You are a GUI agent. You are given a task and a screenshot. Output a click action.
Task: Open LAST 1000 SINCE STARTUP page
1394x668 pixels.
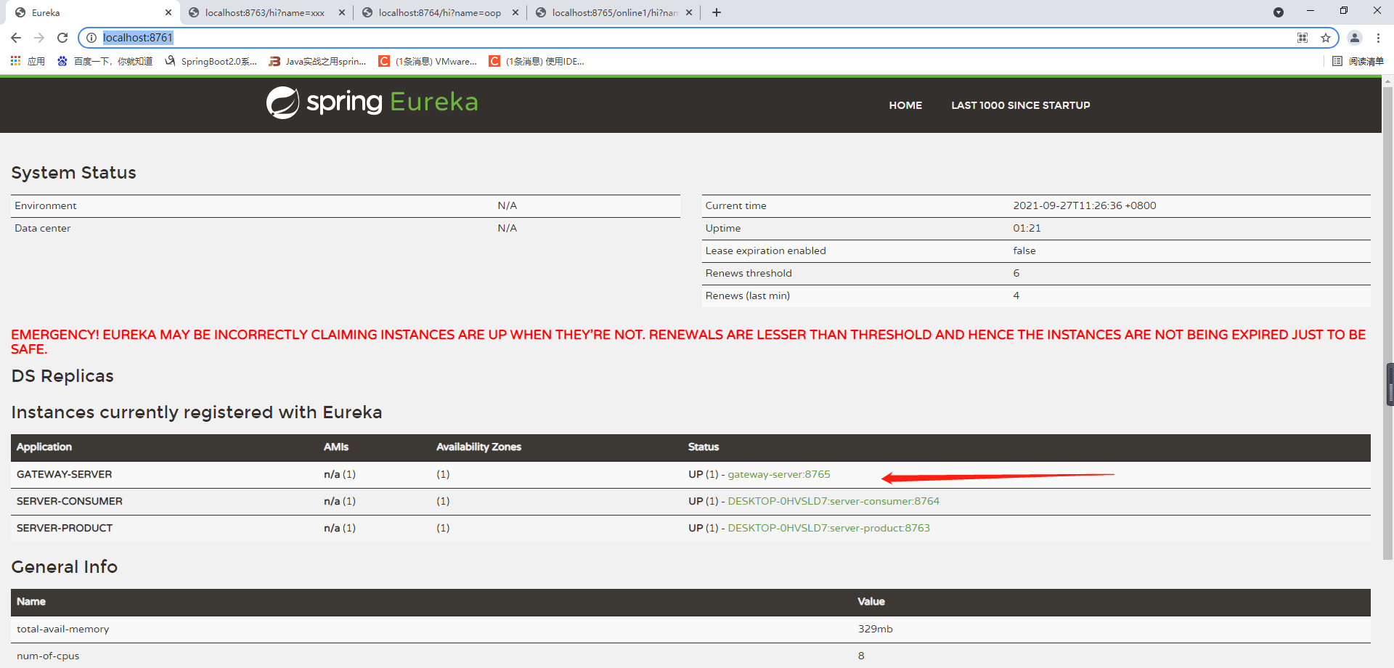(x=1020, y=105)
